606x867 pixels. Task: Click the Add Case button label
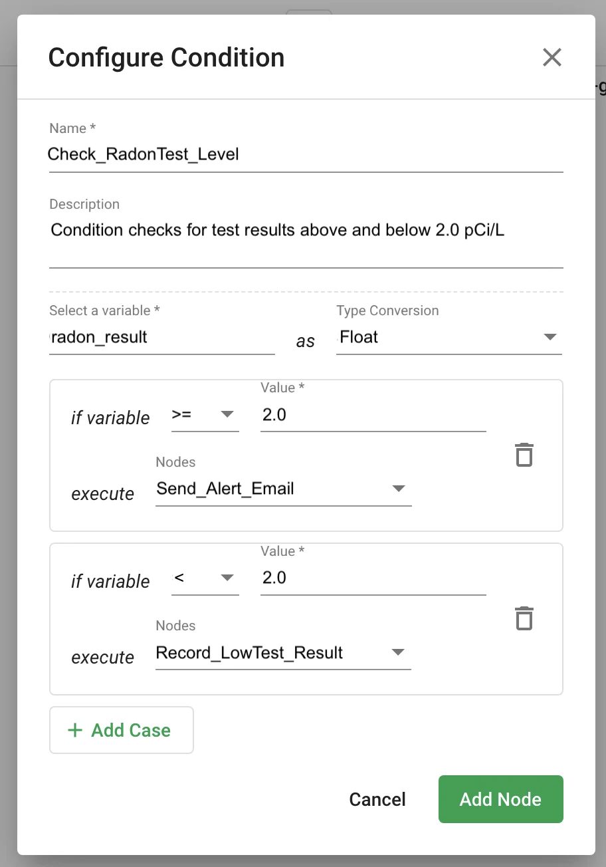(131, 730)
